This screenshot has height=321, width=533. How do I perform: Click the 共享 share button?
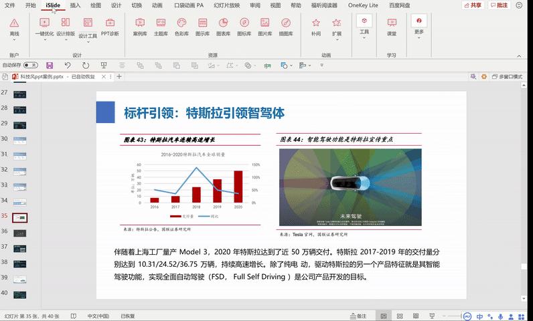coord(473,5)
